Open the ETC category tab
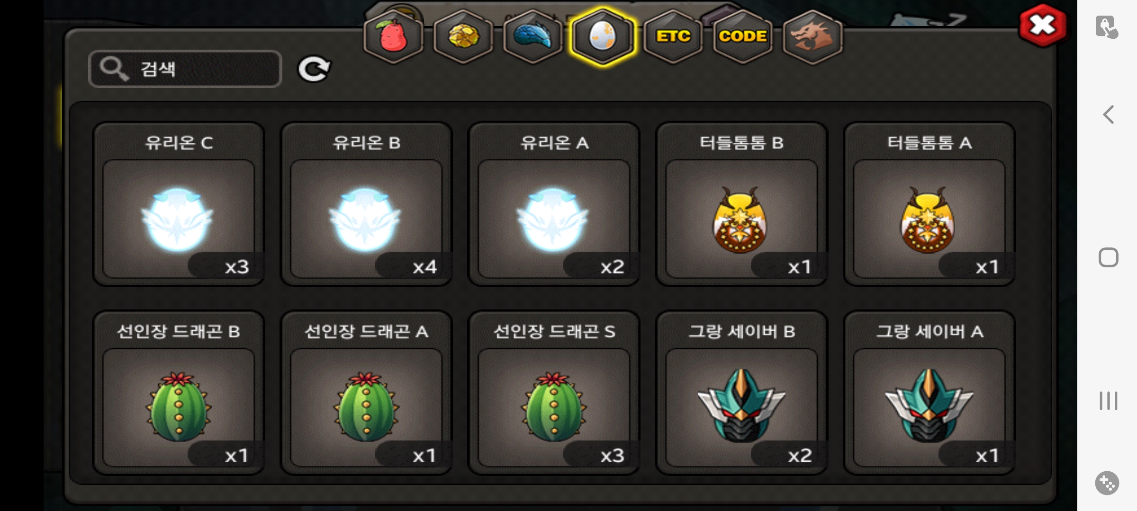1137x511 pixels. 673,37
